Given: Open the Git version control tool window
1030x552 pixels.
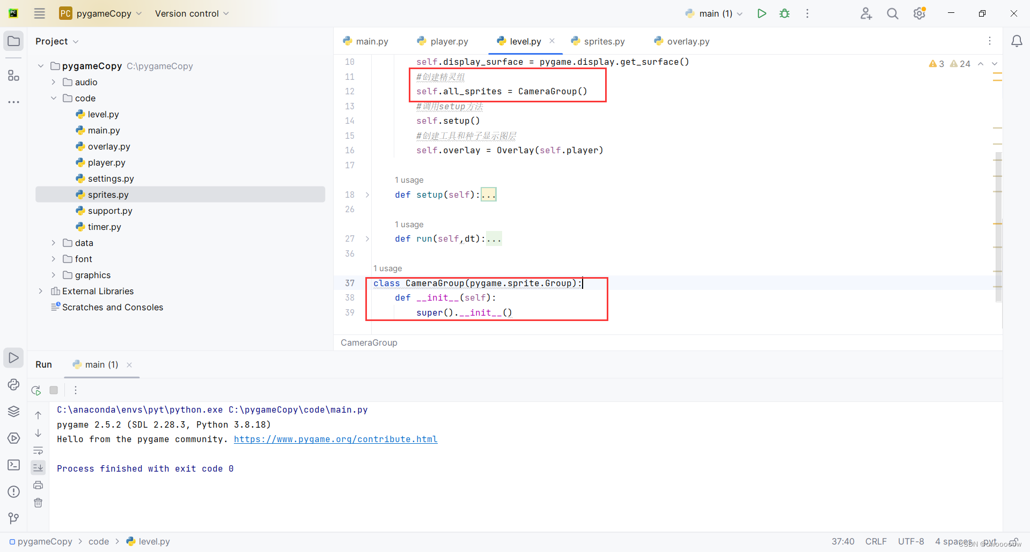Looking at the screenshot, I should click(x=14, y=518).
